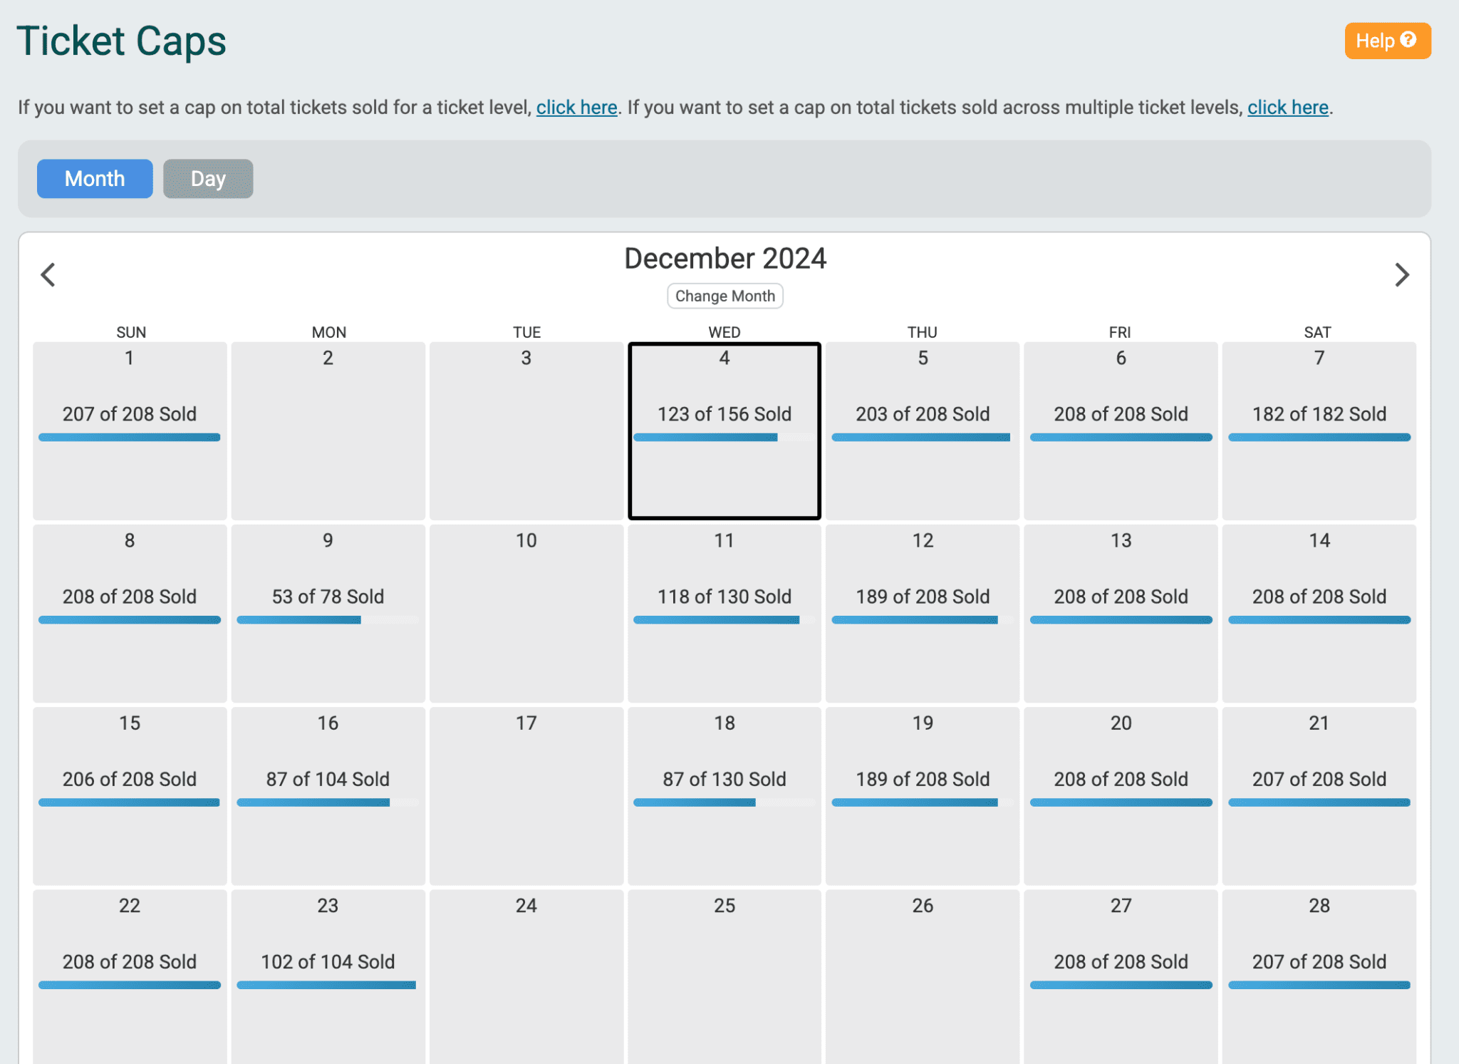Select December 5 with 203 of 208 sold
The image size is (1459, 1064).
click(923, 430)
